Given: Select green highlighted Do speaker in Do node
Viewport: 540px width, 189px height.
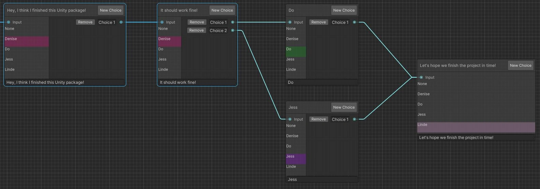Looking at the screenshot, I should coord(296,51).
